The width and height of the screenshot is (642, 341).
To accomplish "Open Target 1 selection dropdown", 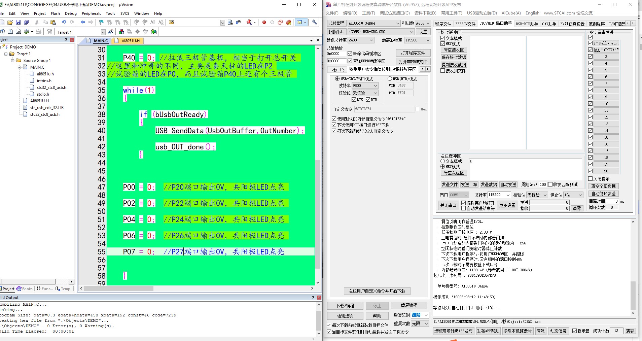I will click(103, 32).
